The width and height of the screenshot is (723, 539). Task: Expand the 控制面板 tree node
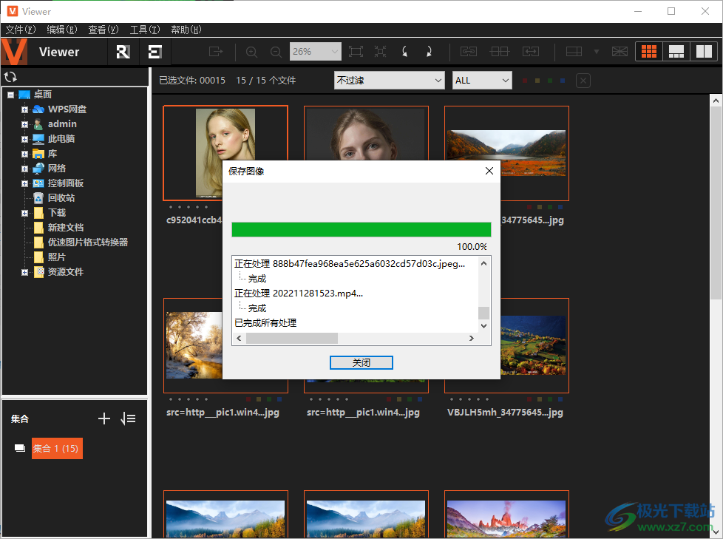[x=25, y=183]
